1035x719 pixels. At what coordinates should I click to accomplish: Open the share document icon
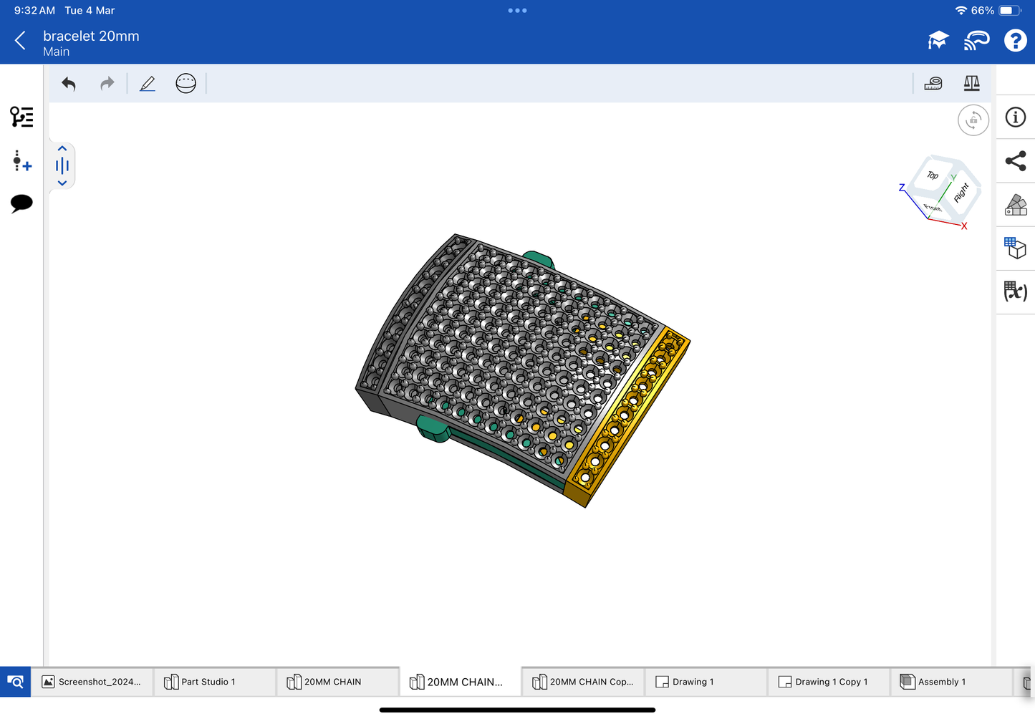1015,161
